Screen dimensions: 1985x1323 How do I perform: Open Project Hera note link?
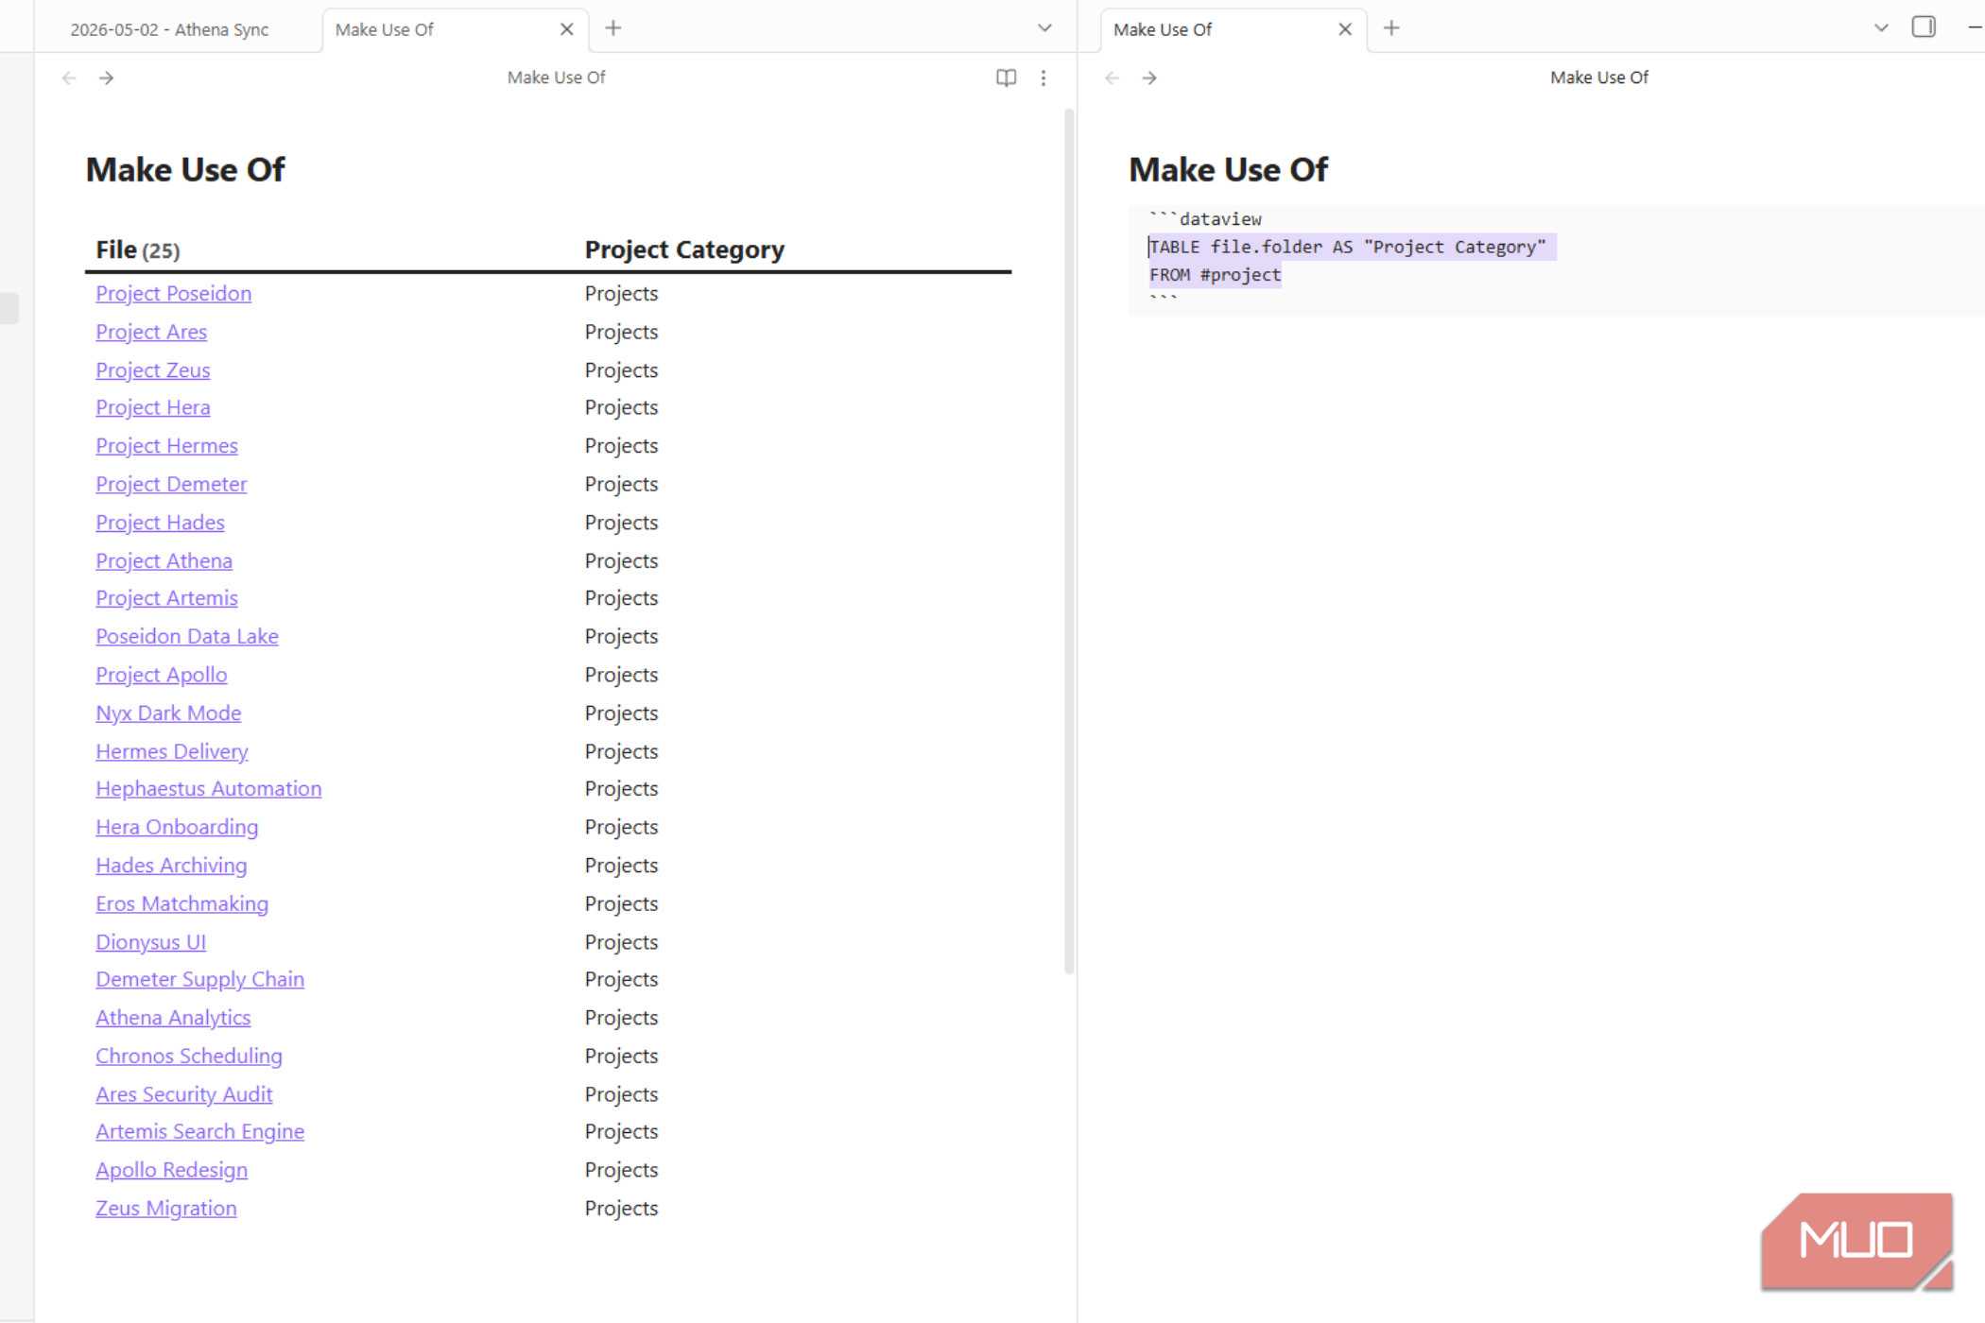(x=152, y=407)
